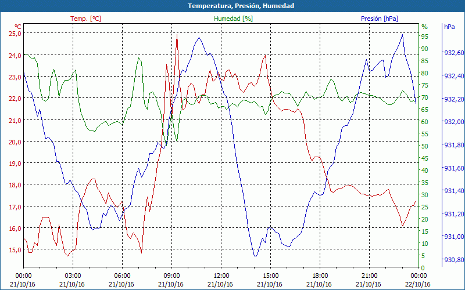The height and width of the screenshot is (290, 465).
Task: Click the 15,0 temperature axis value
Action: click(15, 250)
